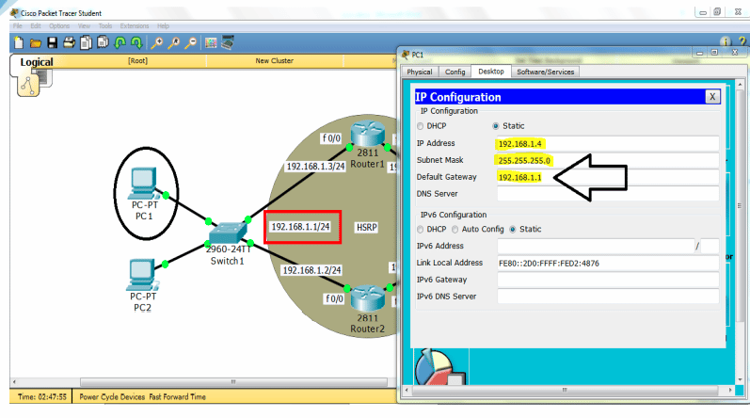
Task: Open the drawing palette icon
Action: click(211, 43)
